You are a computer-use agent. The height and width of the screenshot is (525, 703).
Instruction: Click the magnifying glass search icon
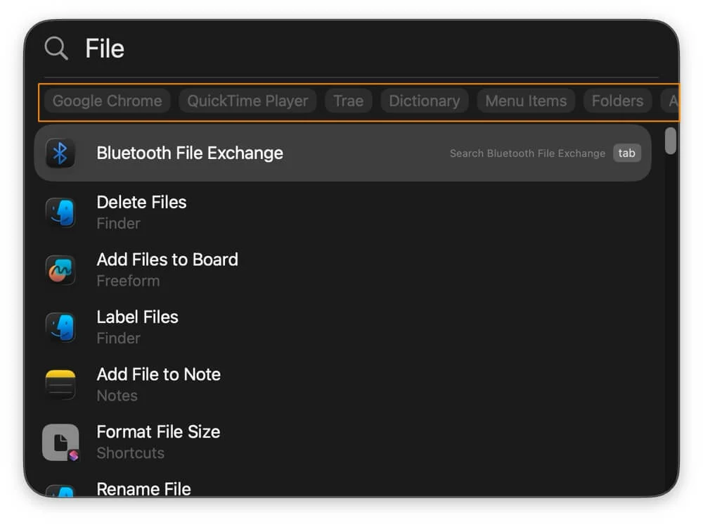point(56,49)
